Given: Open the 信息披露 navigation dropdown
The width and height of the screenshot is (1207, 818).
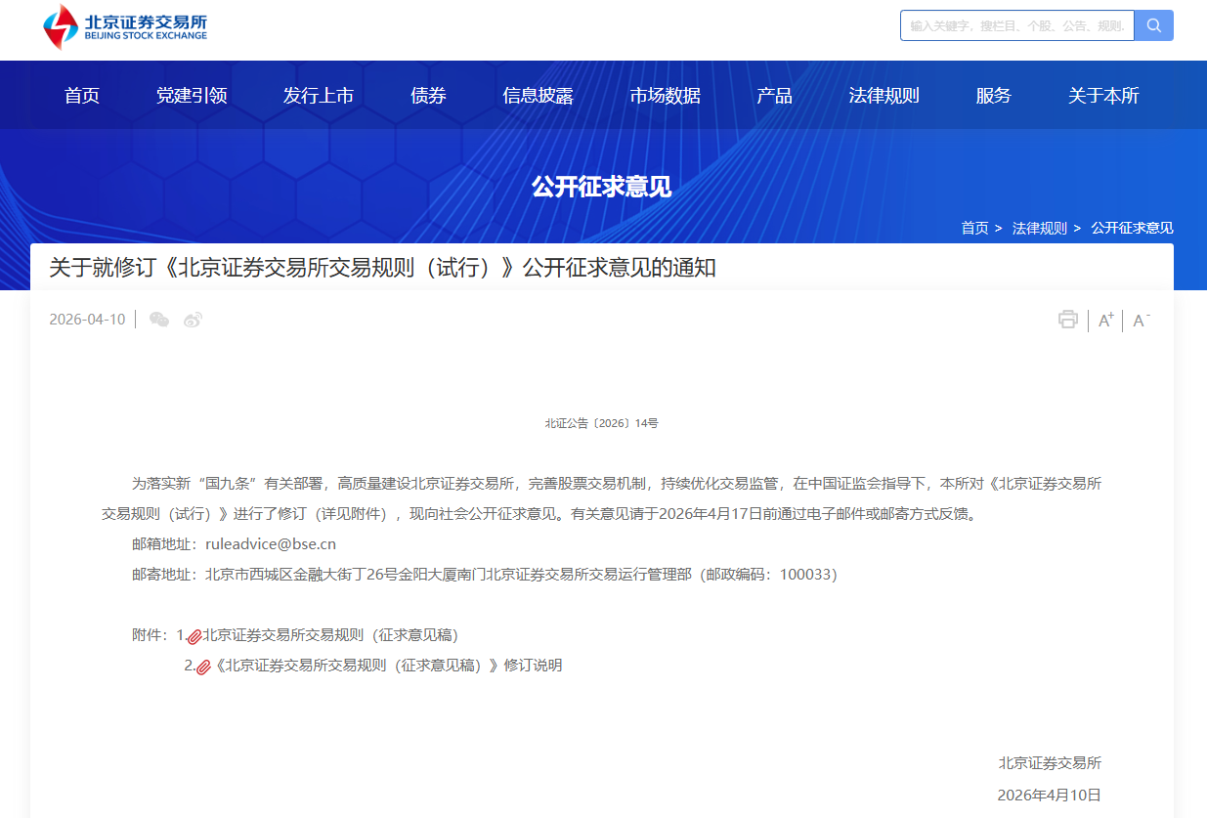Looking at the screenshot, I should tap(538, 95).
